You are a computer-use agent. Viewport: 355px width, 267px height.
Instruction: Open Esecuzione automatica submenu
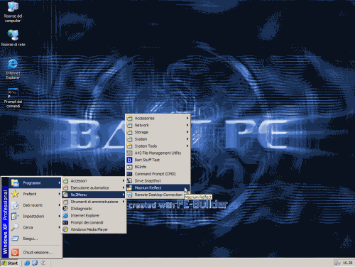[x=94, y=187]
